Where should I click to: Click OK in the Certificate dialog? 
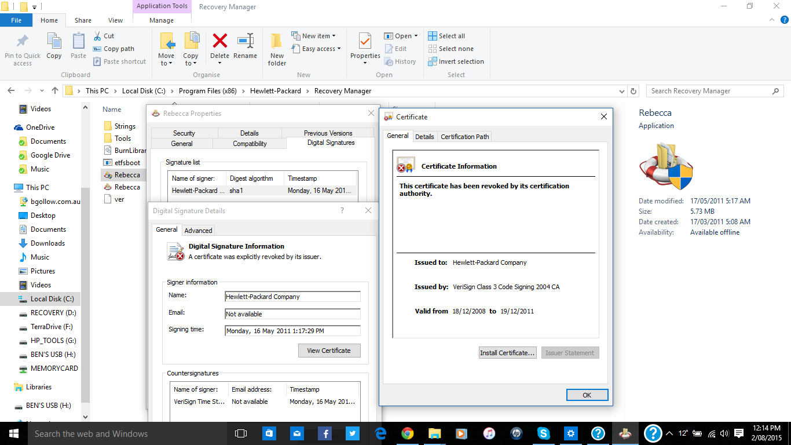(x=587, y=395)
